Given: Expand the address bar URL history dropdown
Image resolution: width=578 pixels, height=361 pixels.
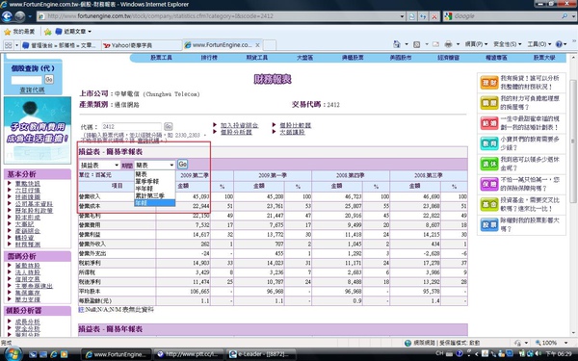Looking at the screenshot, I should pos(402,16).
